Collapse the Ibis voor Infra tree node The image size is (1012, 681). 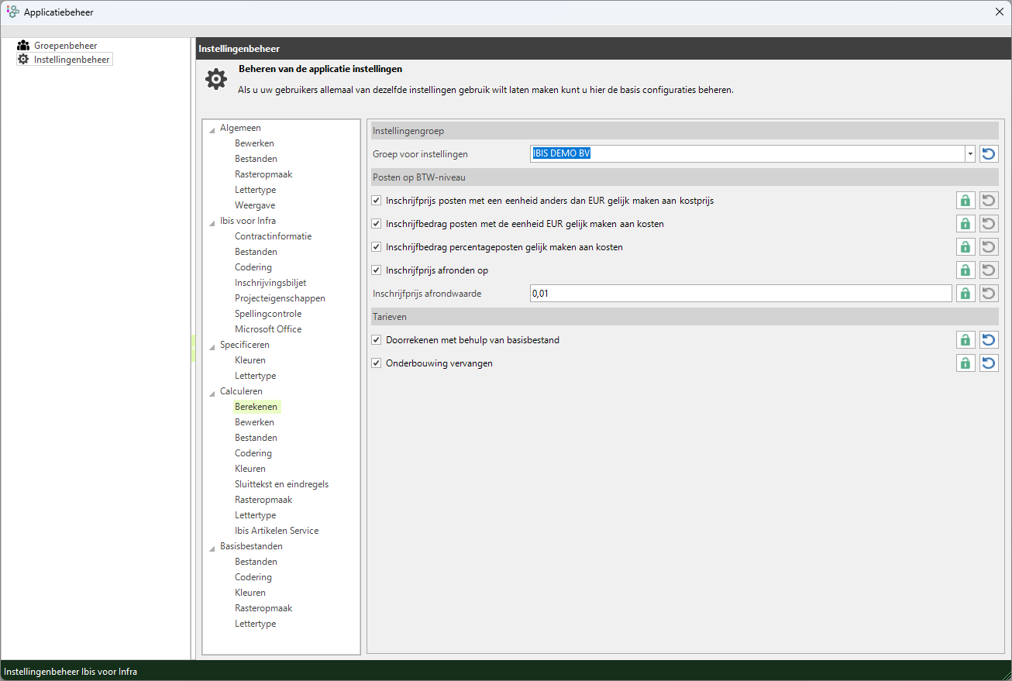click(212, 222)
